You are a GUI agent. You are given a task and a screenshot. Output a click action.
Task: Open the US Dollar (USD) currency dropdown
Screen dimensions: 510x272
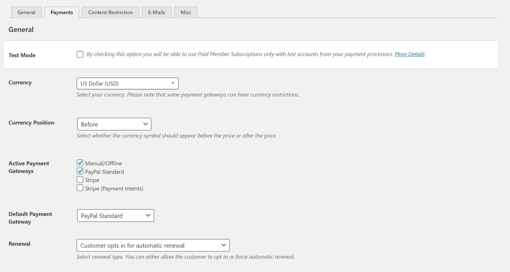click(128, 83)
